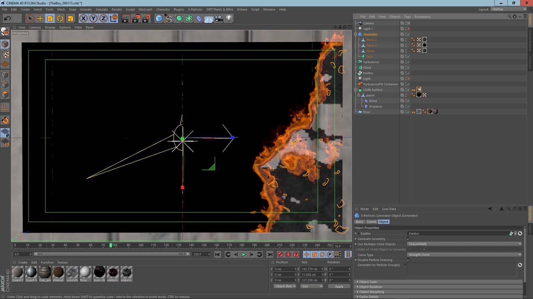533x299 pixels.
Task: Toggle visibility dots for Turbulence object
Action: click(x=406, y=62)
